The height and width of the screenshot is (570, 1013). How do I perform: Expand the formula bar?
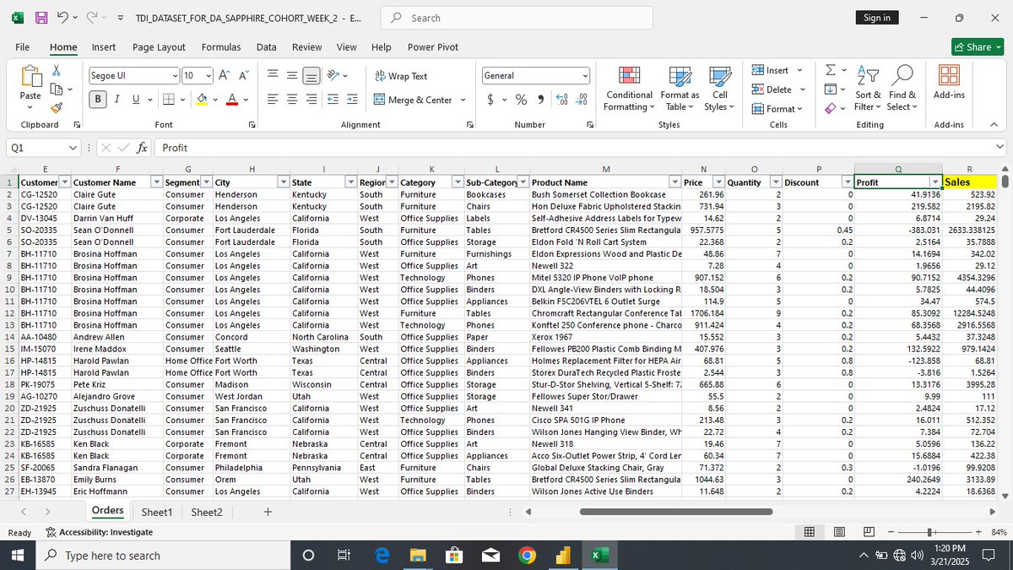point(1000,148)
